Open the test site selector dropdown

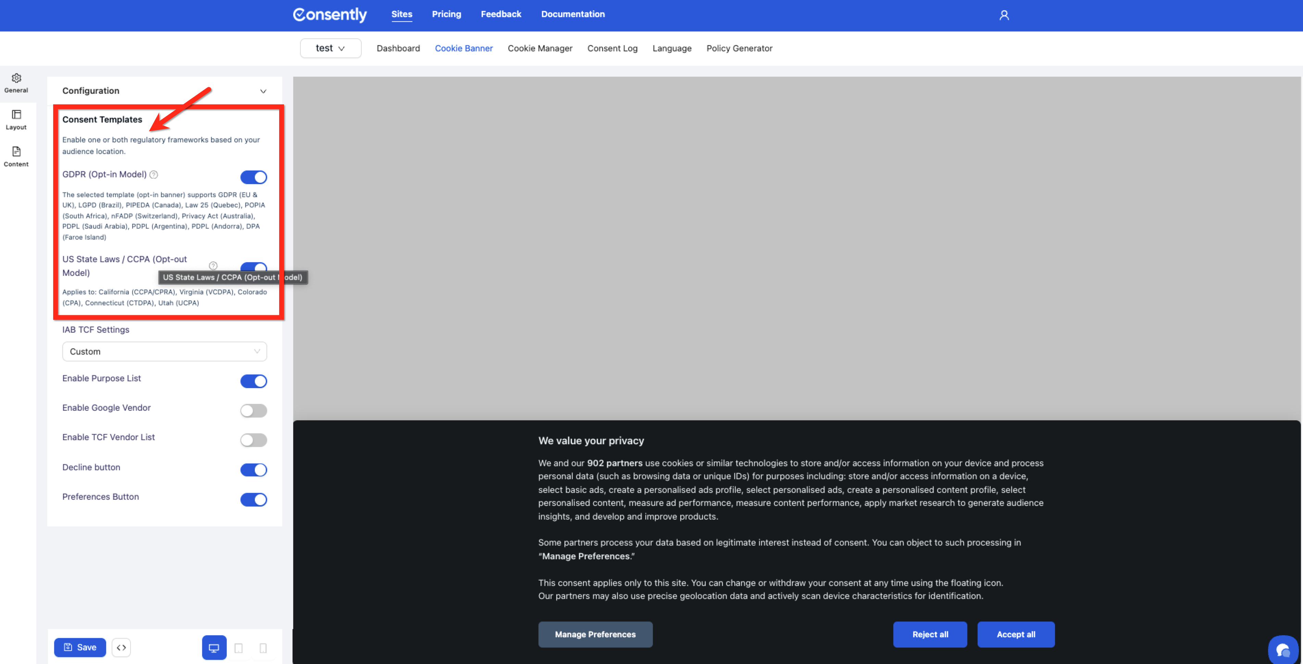tap(330, 48)
